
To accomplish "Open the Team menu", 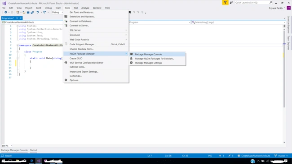I will [58, 8].
